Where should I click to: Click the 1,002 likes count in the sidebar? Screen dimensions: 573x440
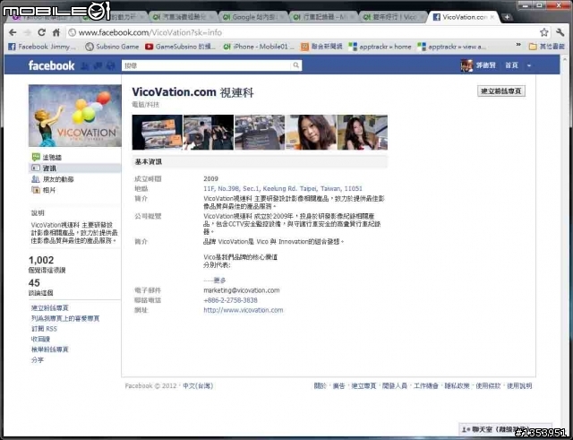(41, 260)
